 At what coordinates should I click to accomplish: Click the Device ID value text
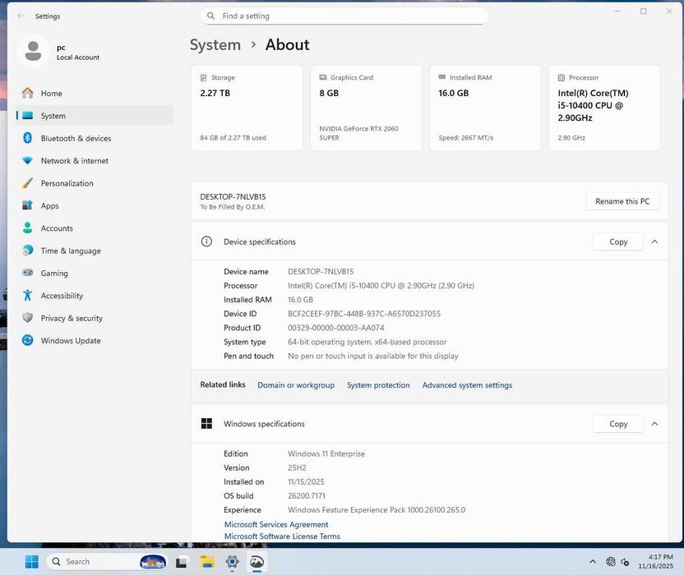tap(364, 314)
